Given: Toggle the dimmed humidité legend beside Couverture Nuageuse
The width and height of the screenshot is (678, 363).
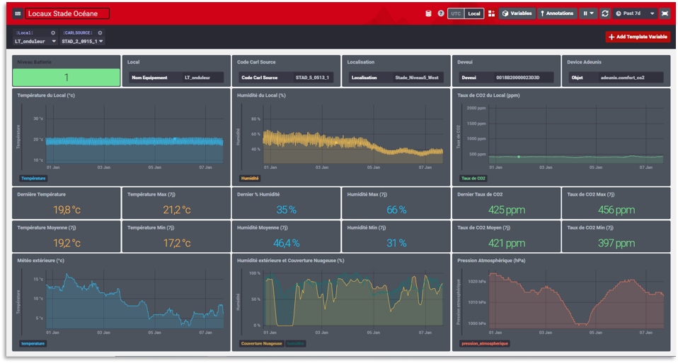Looking at the screenshot, I should click(x=296, y=343).
